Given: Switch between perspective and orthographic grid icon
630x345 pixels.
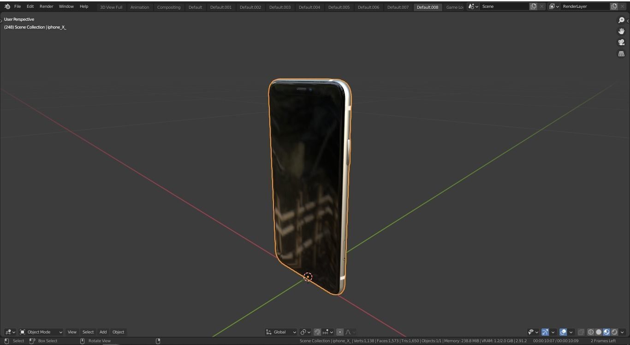Looking at the screenshot, I should [x=621, y=54].
